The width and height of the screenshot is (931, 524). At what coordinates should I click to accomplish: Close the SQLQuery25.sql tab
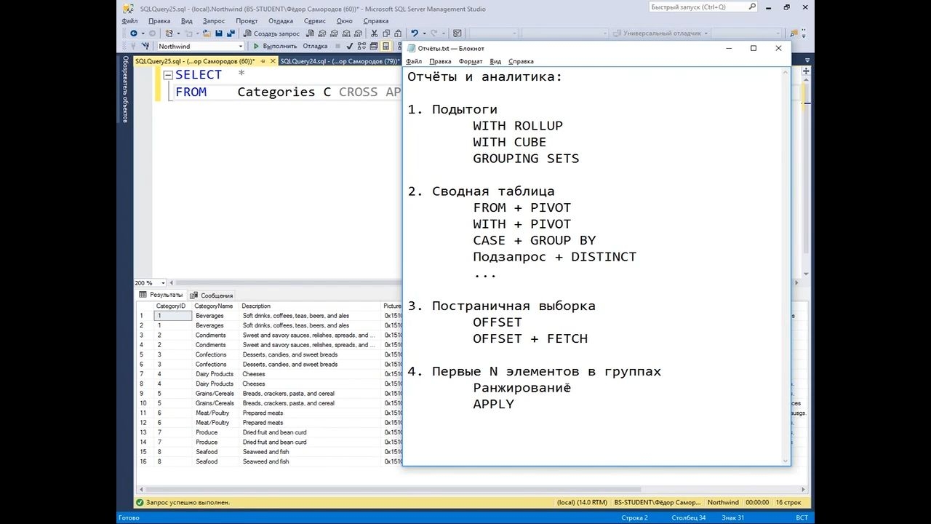273,61
